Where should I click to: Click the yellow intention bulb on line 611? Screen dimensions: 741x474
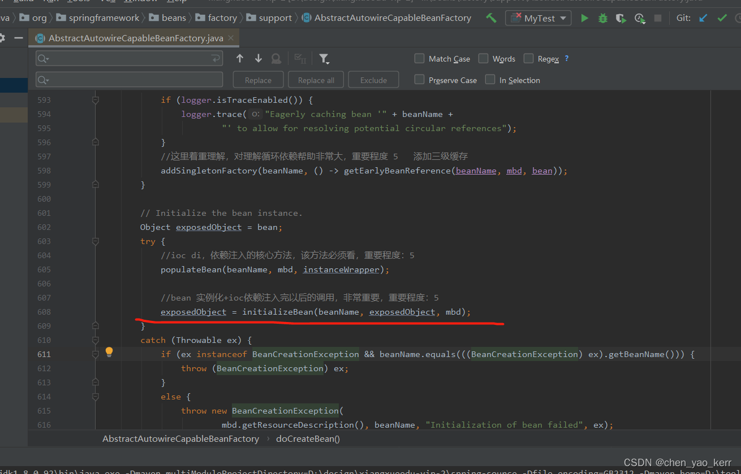pyautogui.click(x=109, y=351)
